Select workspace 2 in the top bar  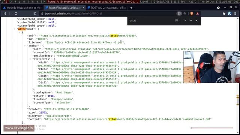pos(6,1)
